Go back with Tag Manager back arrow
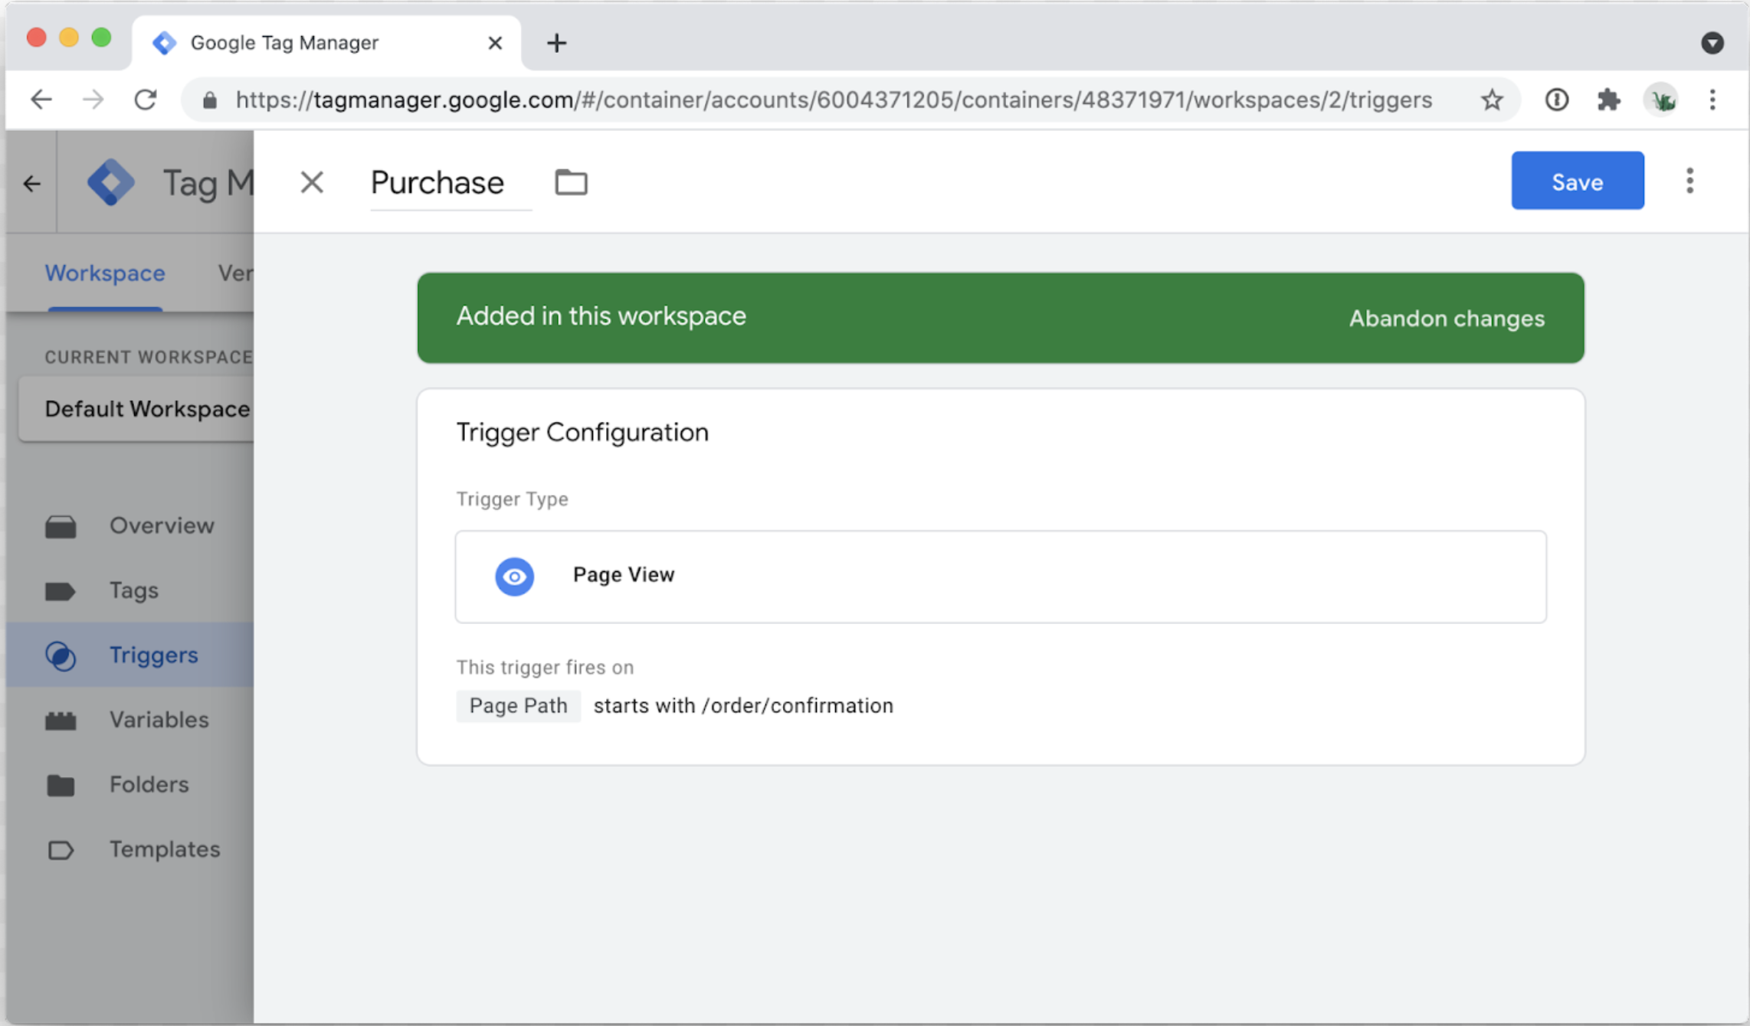The height and width of the screenshot is (1026, 1750). [32, 184]
